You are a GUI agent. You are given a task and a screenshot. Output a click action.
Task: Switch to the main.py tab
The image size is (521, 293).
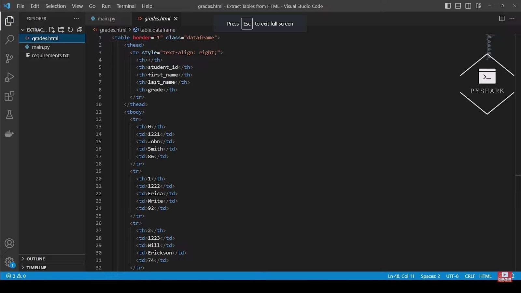click(106, 19)
